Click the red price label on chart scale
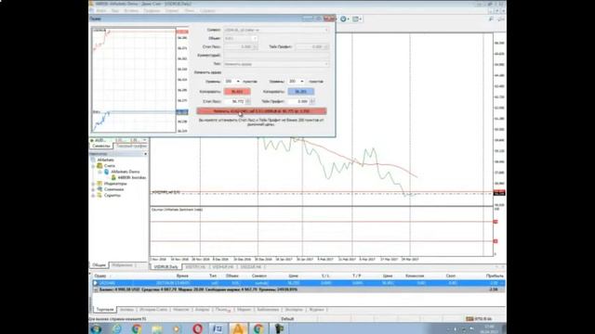Image resolution: width=595 pixels, height=334 pixels. (499, 193)
